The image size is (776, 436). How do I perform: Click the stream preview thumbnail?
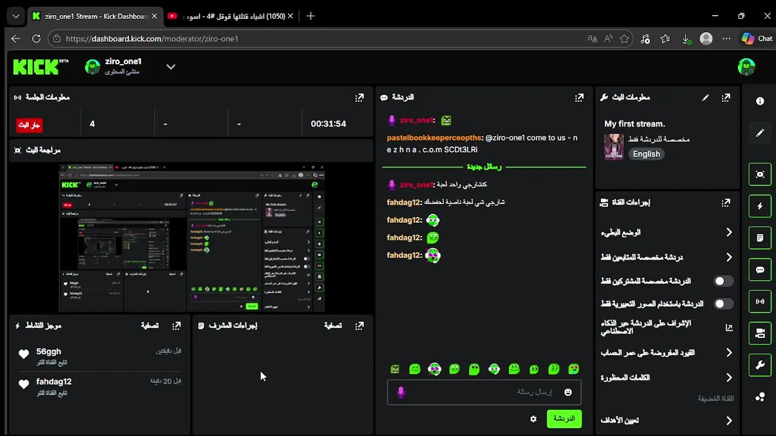pyautogui.click(x=192, y=237)
